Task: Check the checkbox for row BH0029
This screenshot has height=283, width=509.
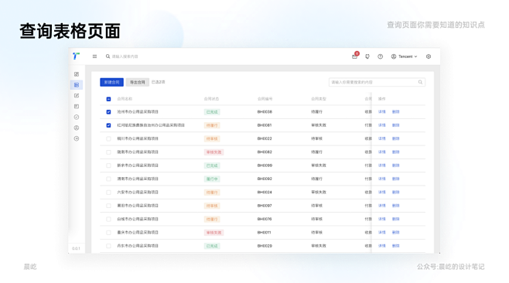Action: tap(108, 246)
